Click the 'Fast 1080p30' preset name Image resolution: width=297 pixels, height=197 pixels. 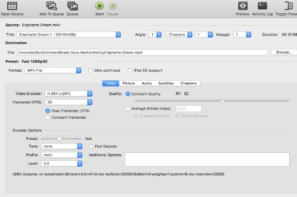click(x=34, y=61)
